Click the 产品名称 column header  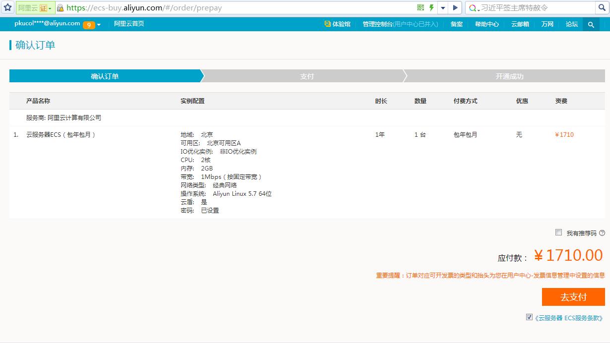[x=38, y=101]
